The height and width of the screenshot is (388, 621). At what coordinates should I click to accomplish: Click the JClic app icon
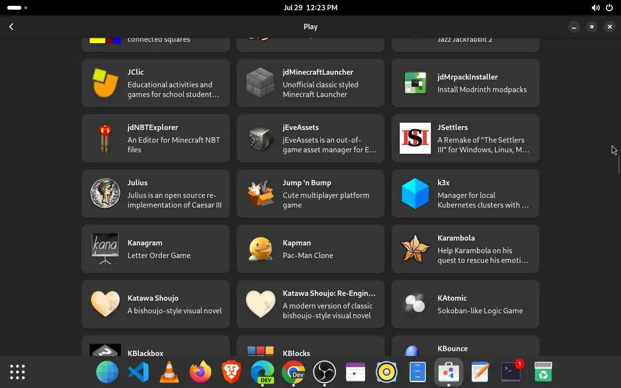pos(105,83)
